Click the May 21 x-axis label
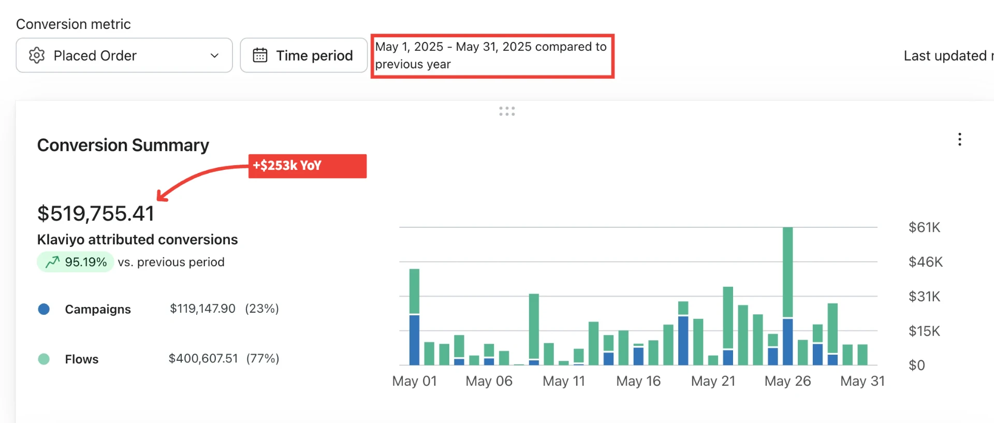The width and height of the screenshot is (994, 423). point(713,381)
